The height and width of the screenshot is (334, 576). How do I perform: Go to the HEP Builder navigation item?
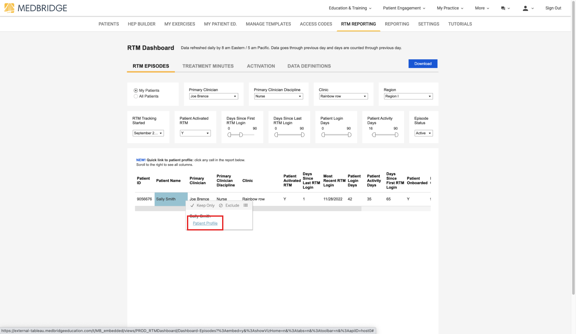[141, 24]
